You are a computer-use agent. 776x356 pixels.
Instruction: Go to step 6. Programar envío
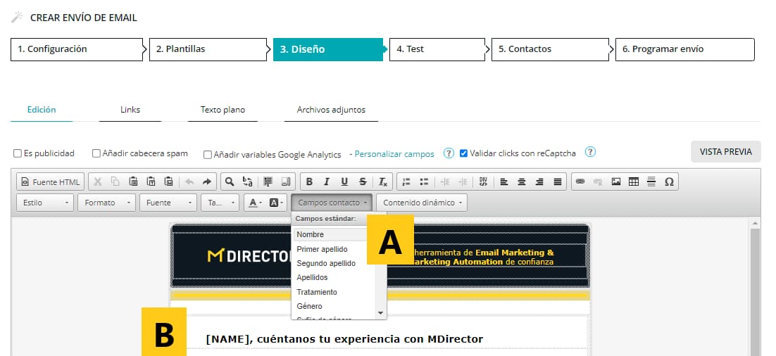(x=685, y=49)
